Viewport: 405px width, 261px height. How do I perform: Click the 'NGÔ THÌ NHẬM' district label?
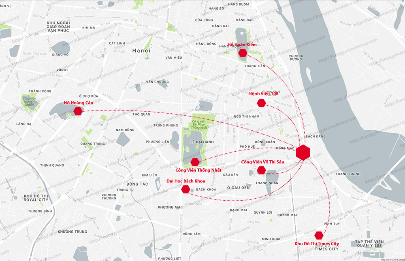click(246, 117)
